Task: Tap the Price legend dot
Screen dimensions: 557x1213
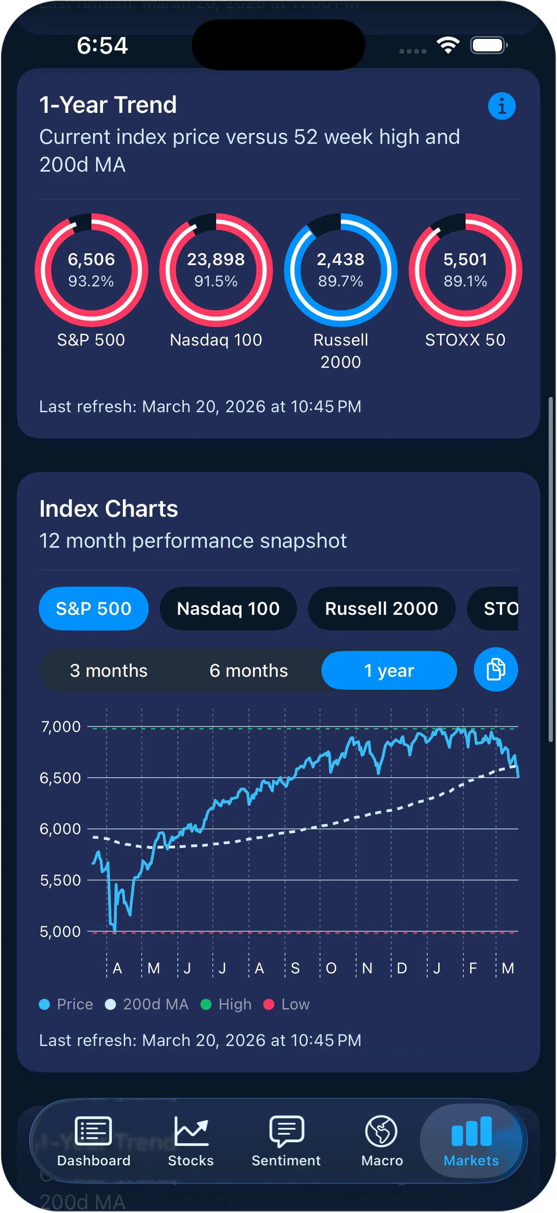Action: point(45,1004)
